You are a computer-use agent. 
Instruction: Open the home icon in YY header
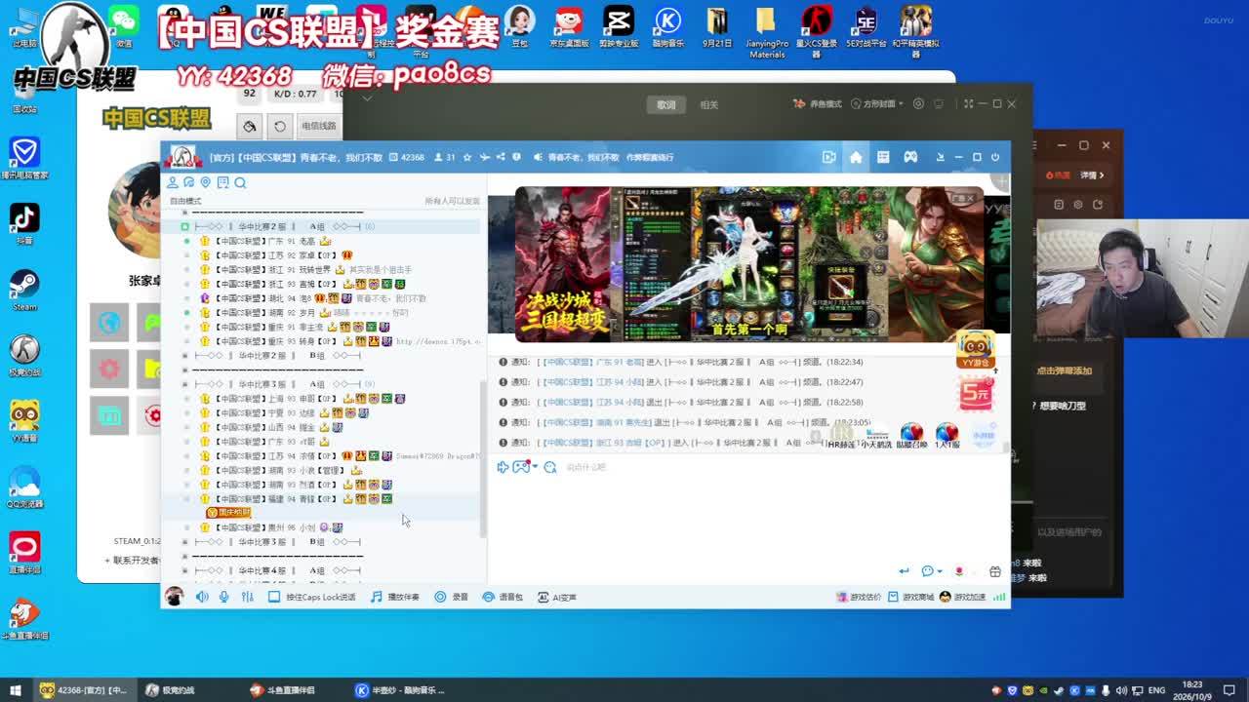coord(856,157)
